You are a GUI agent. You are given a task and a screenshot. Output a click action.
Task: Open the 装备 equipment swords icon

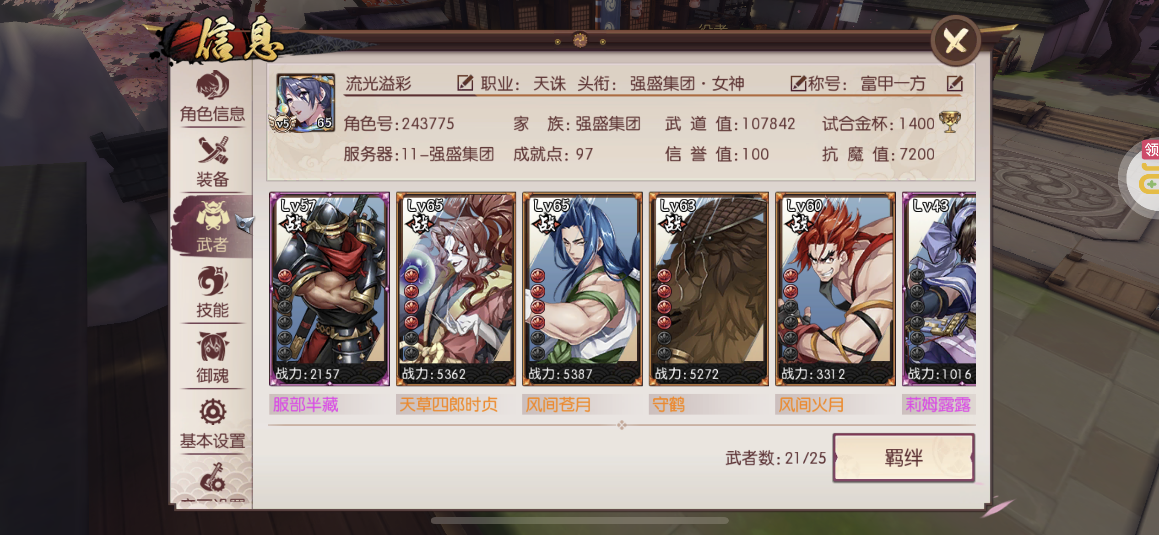[x=213, y=150]
